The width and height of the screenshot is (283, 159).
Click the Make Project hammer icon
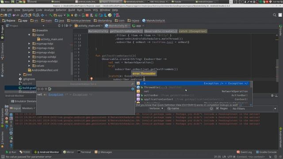click(x=51, y=15)
